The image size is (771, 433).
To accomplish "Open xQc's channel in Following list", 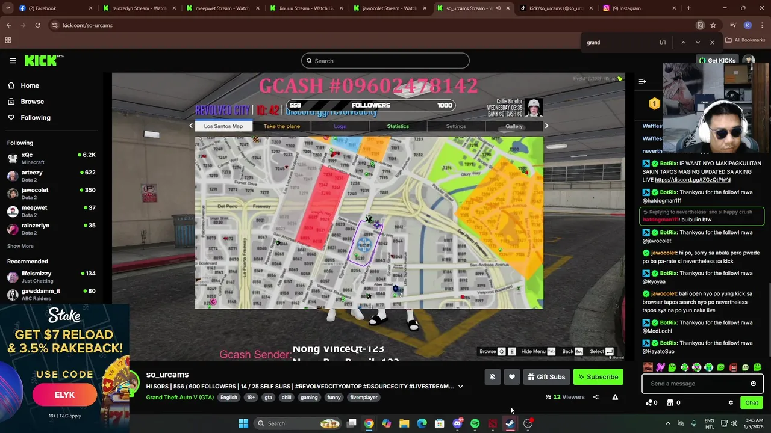I will 51,158.
